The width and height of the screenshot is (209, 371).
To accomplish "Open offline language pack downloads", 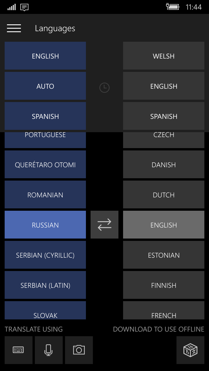I will [190, 350].
